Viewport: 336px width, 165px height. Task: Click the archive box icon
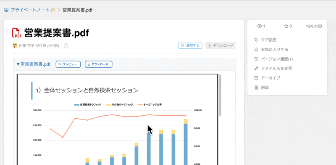coord(256,78)
